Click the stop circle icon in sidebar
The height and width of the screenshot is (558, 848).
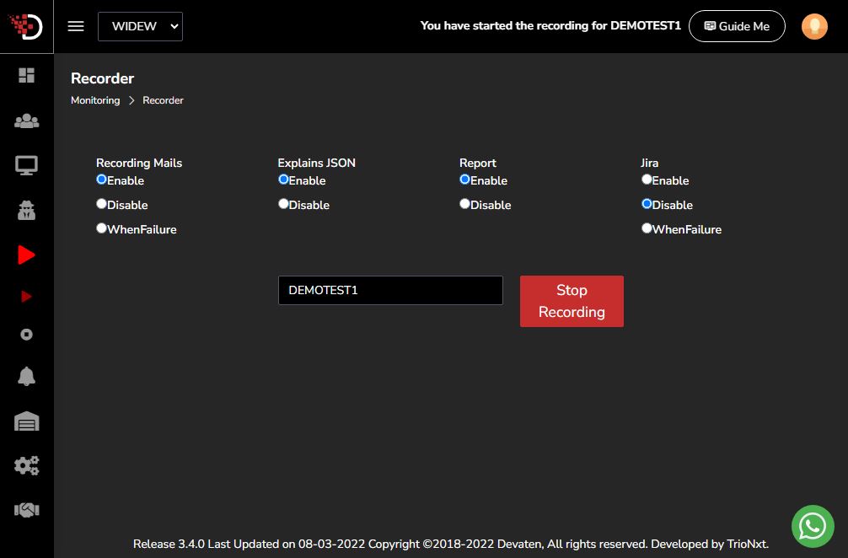pyautogui.click(x=26, y=335)
